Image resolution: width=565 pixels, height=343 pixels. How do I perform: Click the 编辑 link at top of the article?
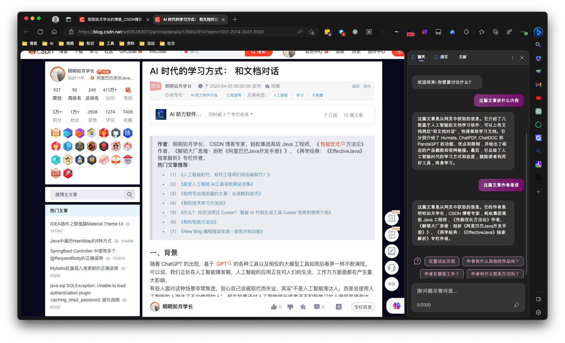[x=356, y=86]
